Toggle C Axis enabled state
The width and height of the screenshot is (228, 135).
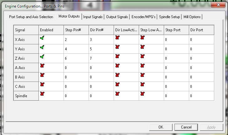pos(42,84)
